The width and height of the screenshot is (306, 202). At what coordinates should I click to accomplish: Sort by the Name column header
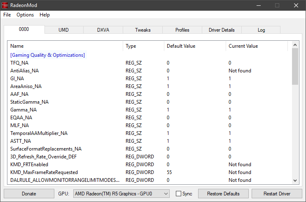pyautogui.click(x=65, y=46)
